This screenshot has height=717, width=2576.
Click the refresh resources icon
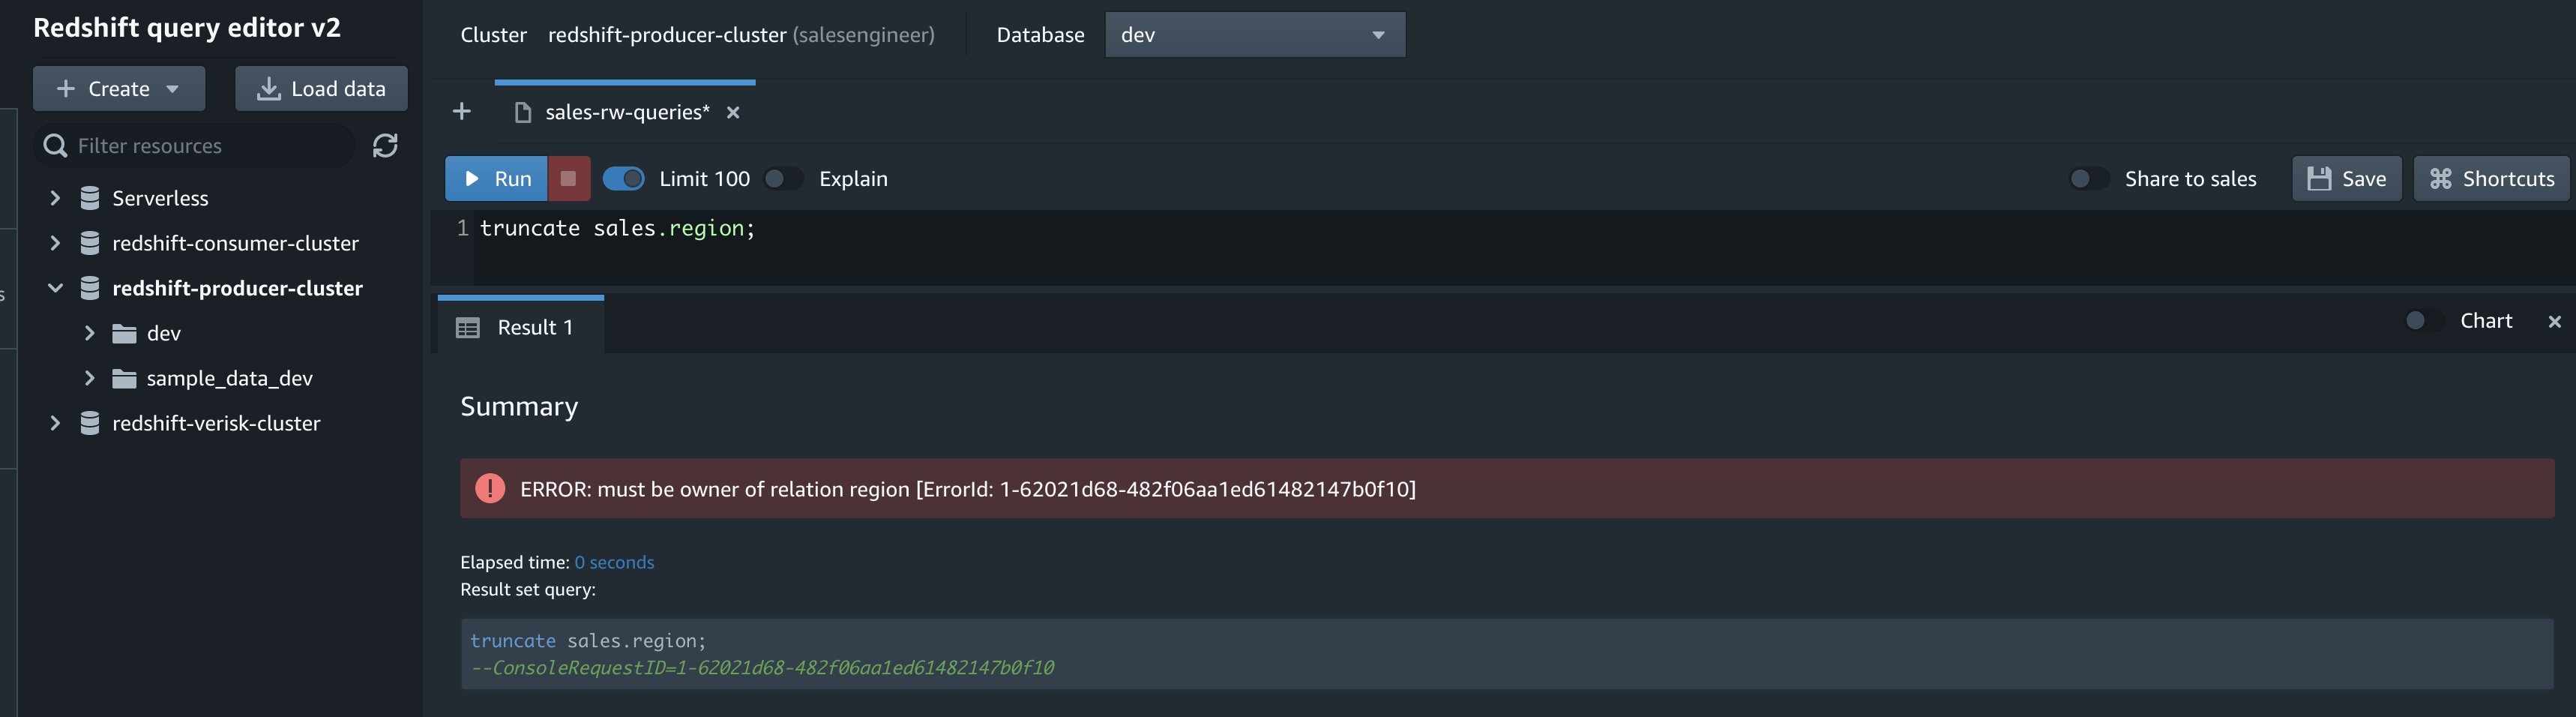385,146
